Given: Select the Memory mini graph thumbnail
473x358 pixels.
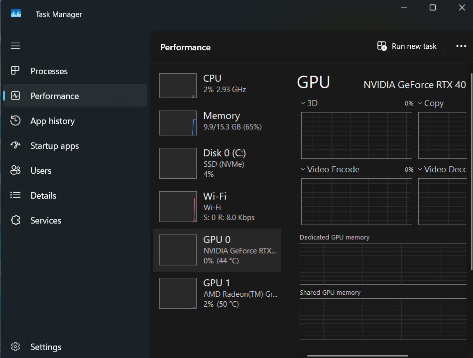Looking at the screenshot, I should tap(178, 123).
